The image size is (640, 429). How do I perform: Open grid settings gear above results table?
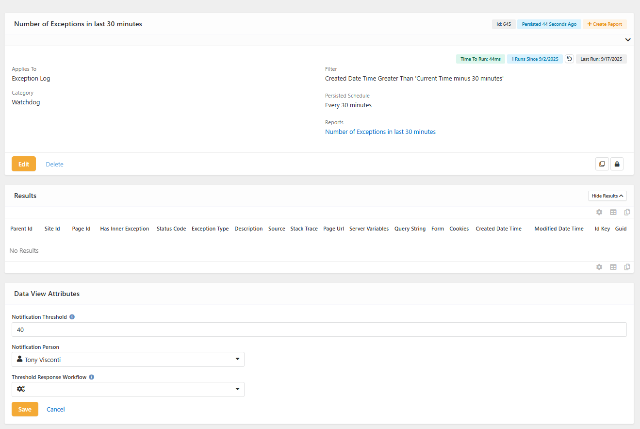(x=599, y=212)
